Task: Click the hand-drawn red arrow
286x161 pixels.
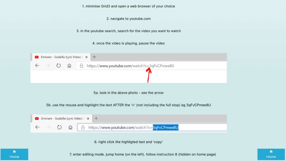Action: [149, 75]
